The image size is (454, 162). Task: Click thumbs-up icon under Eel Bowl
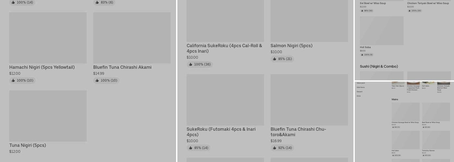point(362,11)
